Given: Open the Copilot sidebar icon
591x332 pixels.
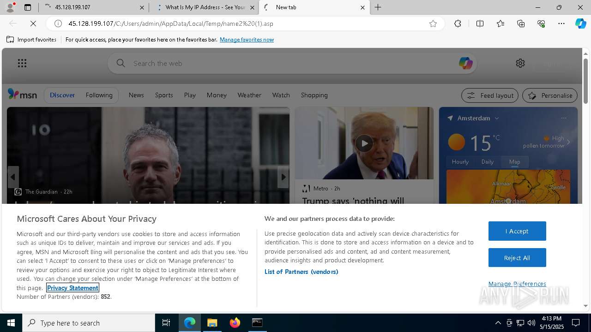Looking at the screenshot, I should tap(580, 24).
